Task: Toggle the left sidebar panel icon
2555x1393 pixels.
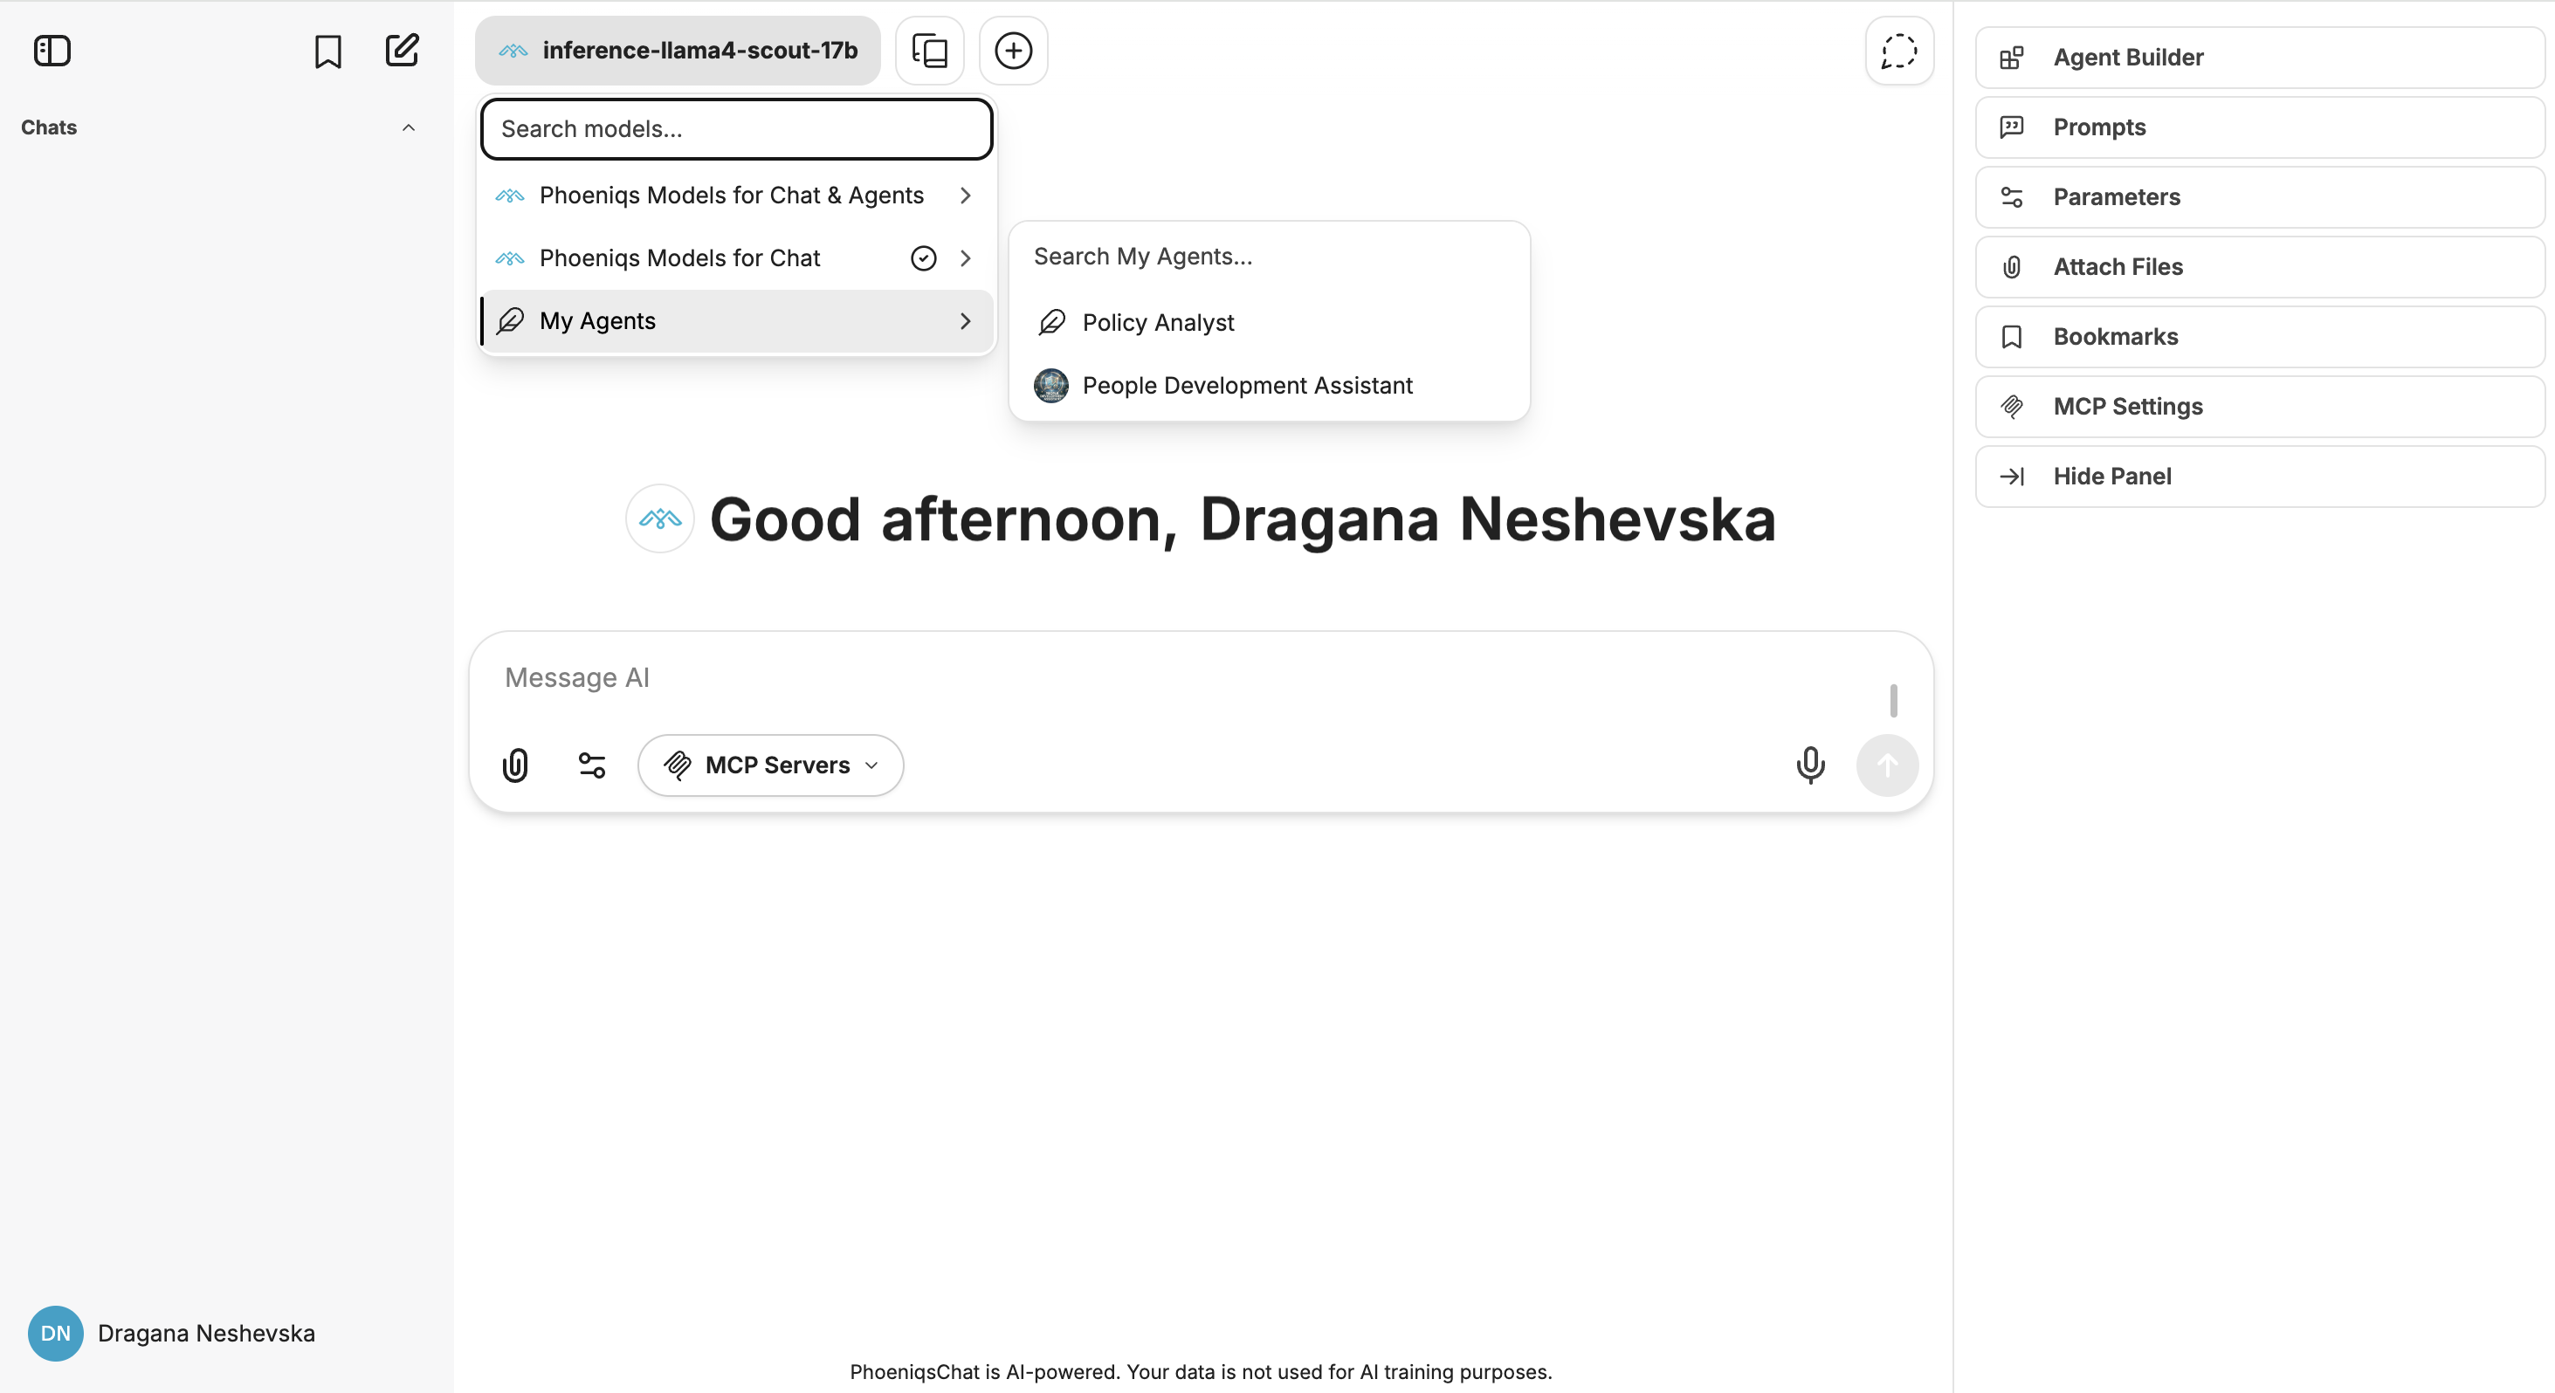Action: click(52, 51)
